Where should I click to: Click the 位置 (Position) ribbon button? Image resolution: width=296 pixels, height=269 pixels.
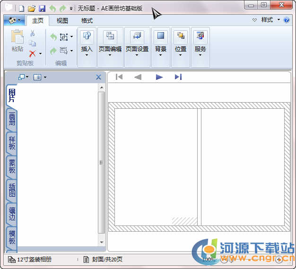181,43
